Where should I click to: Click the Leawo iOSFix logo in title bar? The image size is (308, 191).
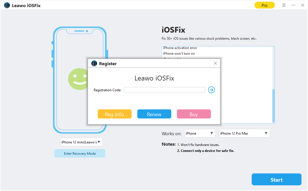pyautogui.click(x=7, y=5)
